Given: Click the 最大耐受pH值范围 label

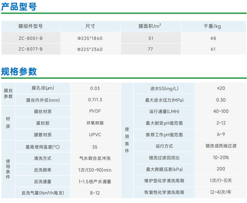Looking at the screenshot, I should pos(164,123).
